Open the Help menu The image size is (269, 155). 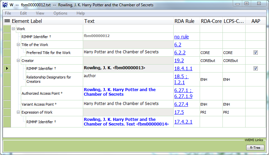coord(81,13)
